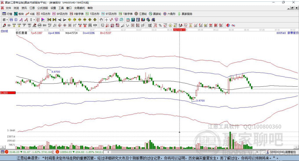
Task: Open the 板块 sectors view
Action: tap(19, 14)
